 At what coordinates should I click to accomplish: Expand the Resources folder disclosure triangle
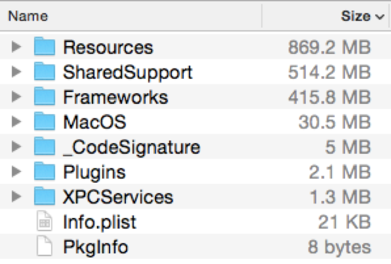click(16, 47)
